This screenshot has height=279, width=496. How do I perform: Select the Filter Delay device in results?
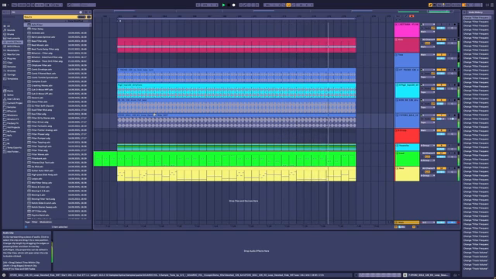(x=57, y=29)
